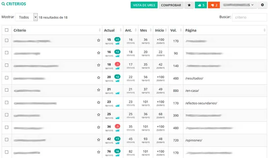Open chart icon for position 76 row
Viewport: 270px width, 158px height.
[117, 155]
